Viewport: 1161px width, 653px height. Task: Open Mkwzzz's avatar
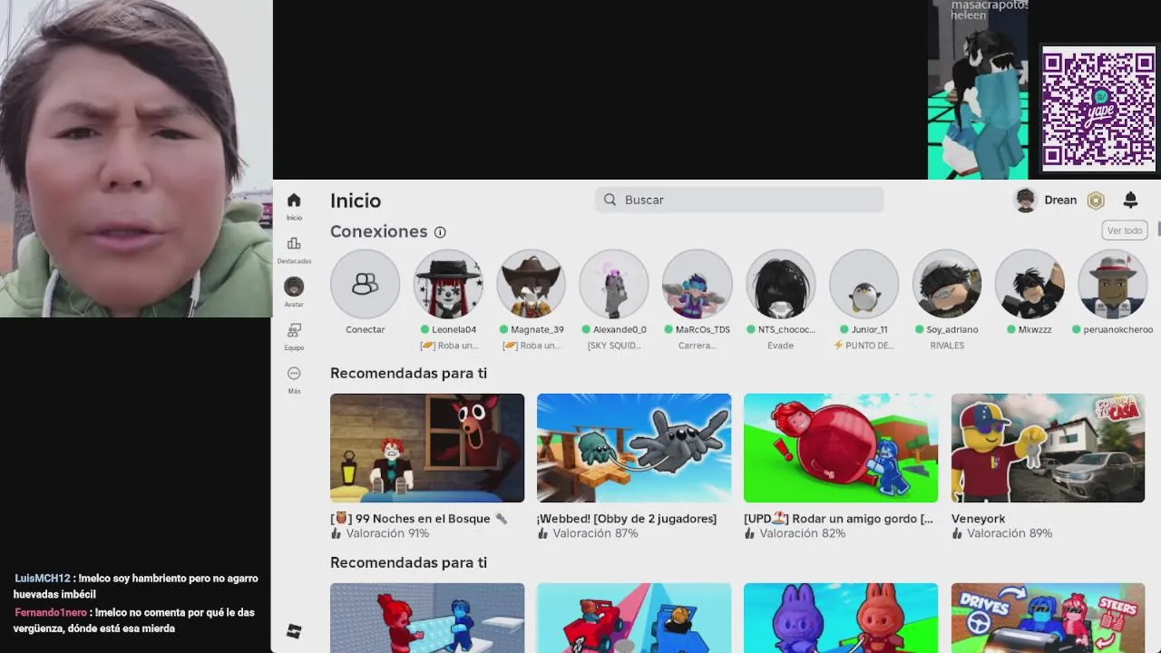pyautogui.click(x=1029, y=284)
